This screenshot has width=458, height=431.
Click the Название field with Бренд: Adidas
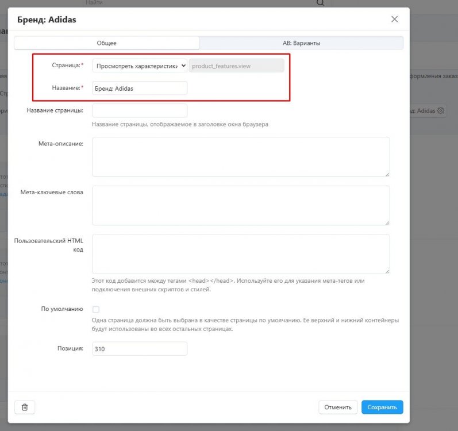click(140, 88)
